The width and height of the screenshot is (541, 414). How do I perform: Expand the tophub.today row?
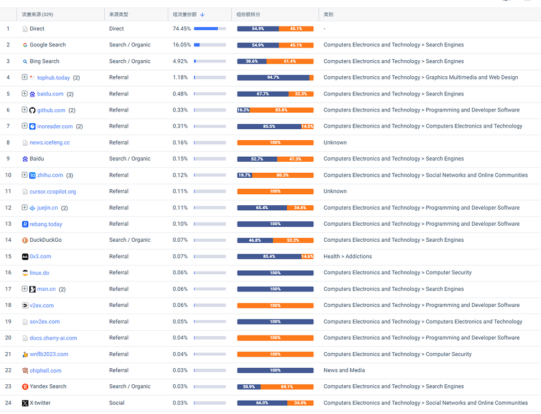(24, 77)
